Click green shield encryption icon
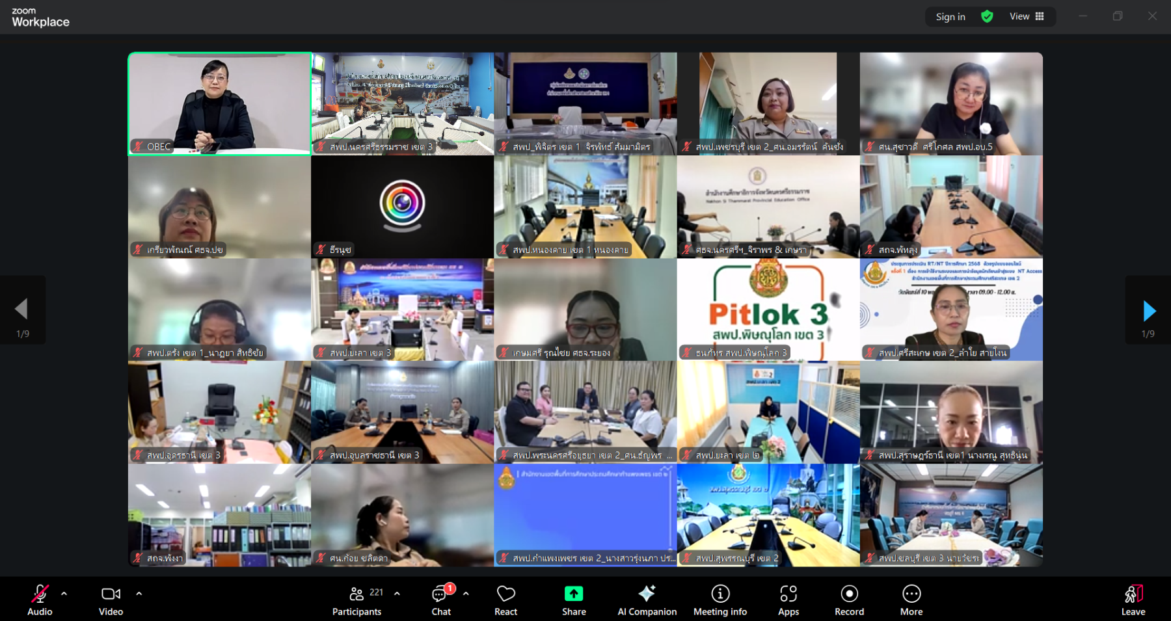Image resolution: width=1171 pixels, height=621 pixels. pos(987,17)
